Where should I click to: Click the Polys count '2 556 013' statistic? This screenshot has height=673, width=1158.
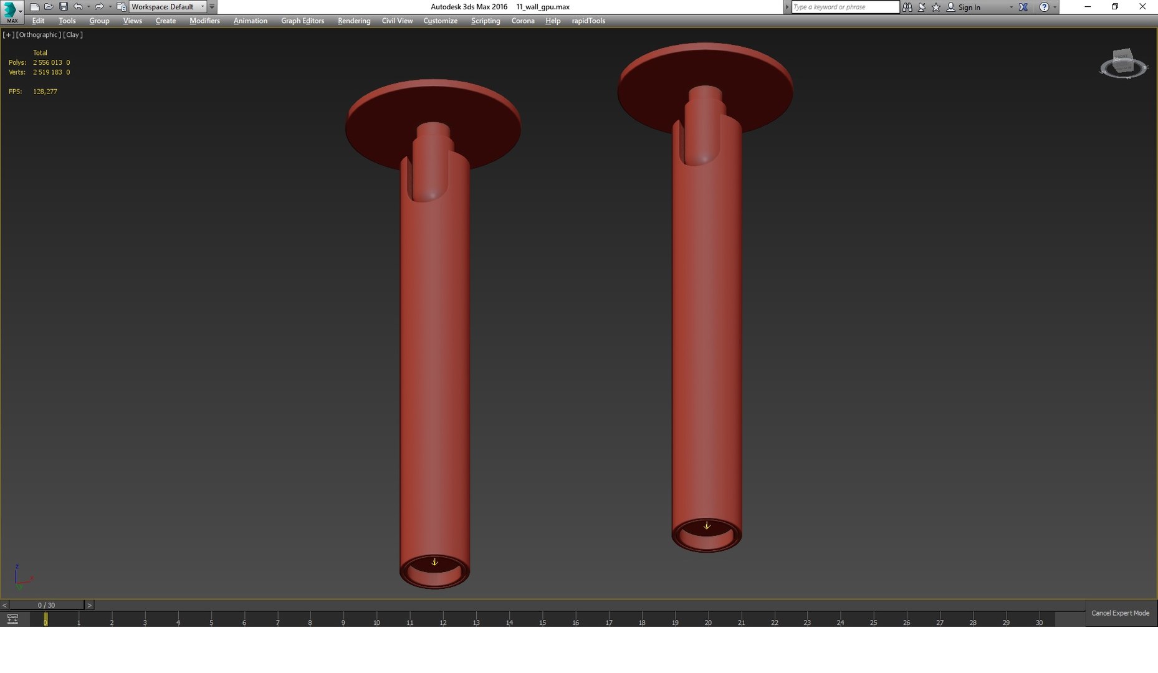click(x=47, y=62)
